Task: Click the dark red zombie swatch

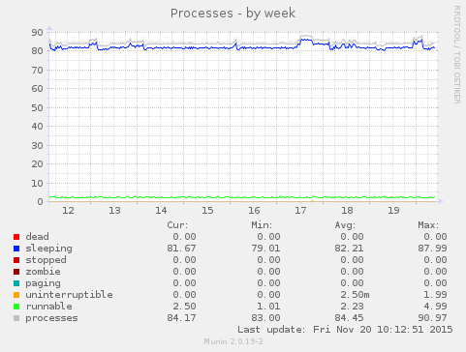Action: click(x=16, y=272)
